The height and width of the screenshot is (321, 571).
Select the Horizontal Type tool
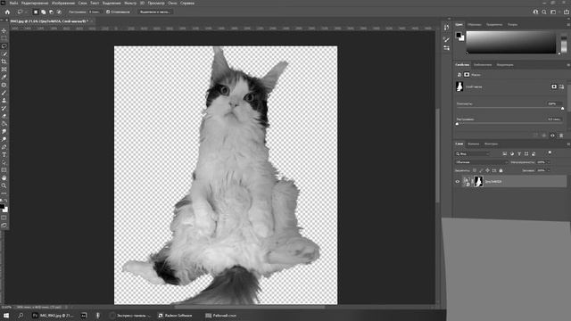[4, 154]
